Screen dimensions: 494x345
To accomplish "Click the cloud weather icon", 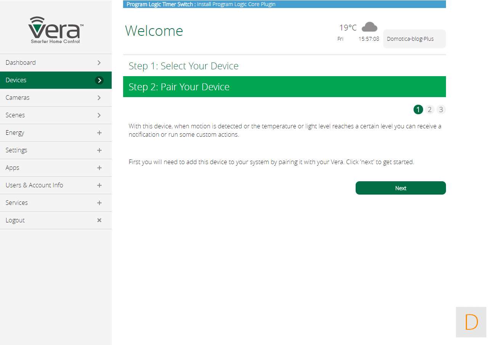I will 369,27.
